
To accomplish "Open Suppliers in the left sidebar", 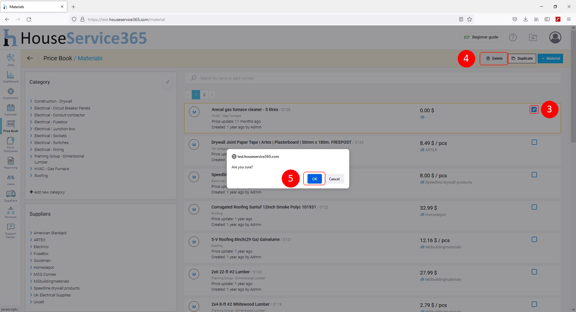I will (x=11, y=196).
